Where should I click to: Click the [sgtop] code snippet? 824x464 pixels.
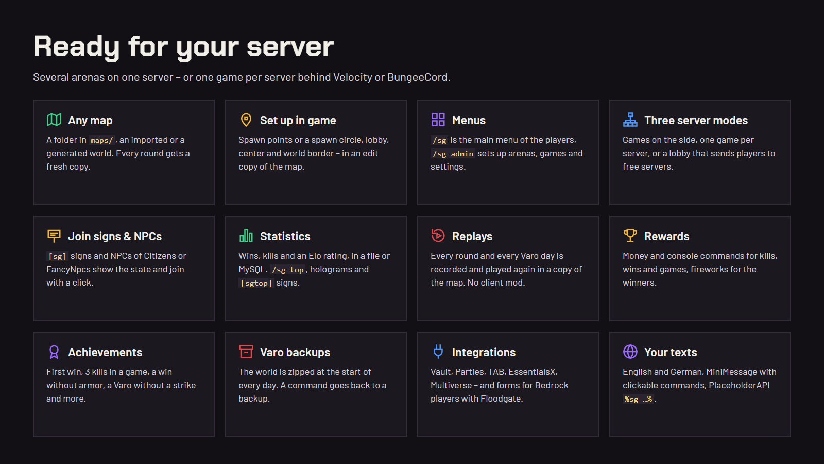[256, 283]
